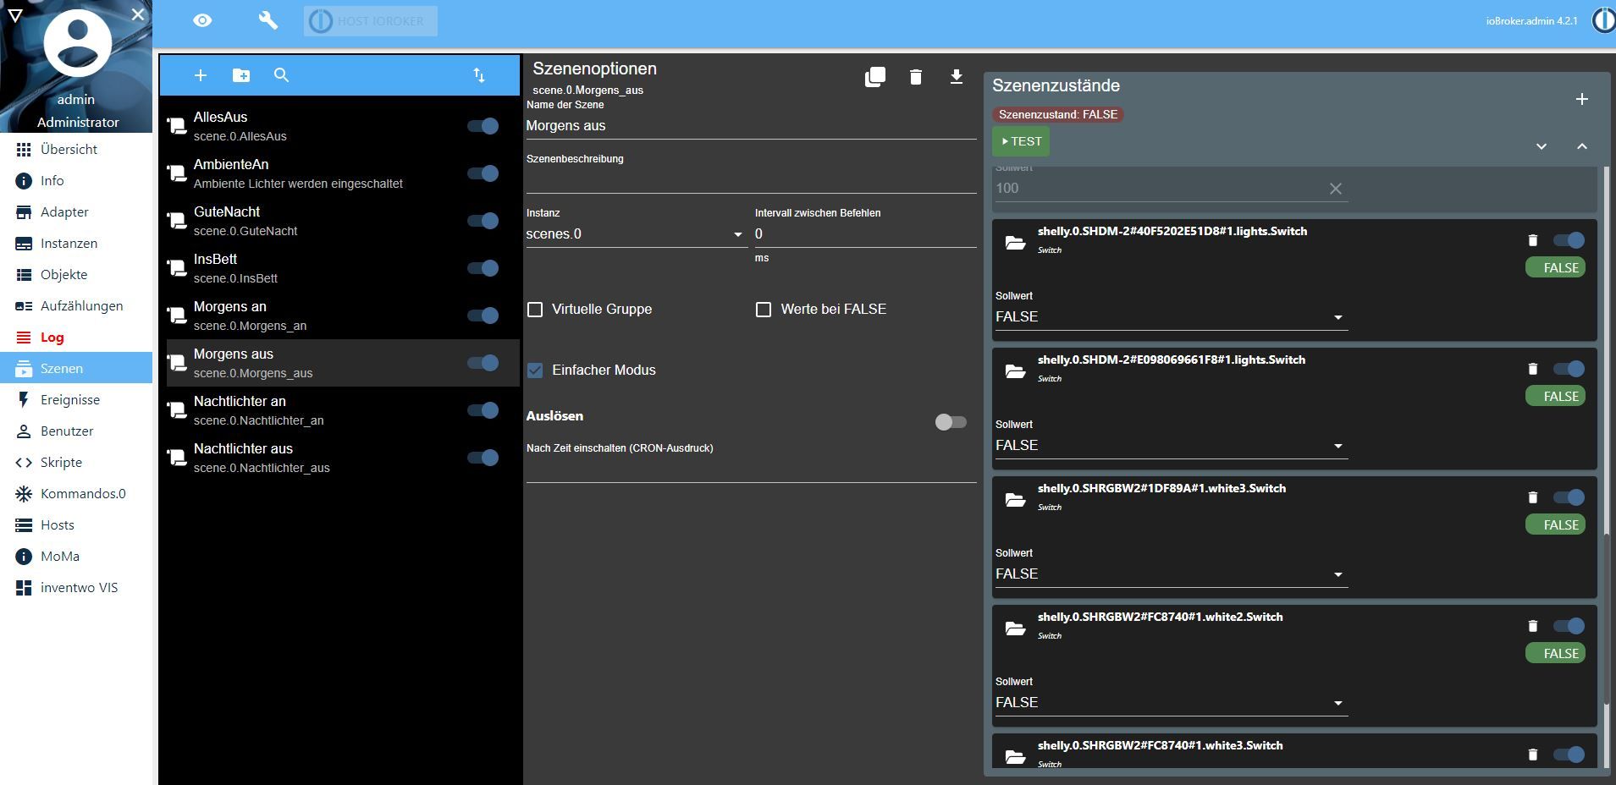The image size is (1616, 785).
Task: Check the Virtuelle Gruppe checkbox
Action: click(535, 310)
